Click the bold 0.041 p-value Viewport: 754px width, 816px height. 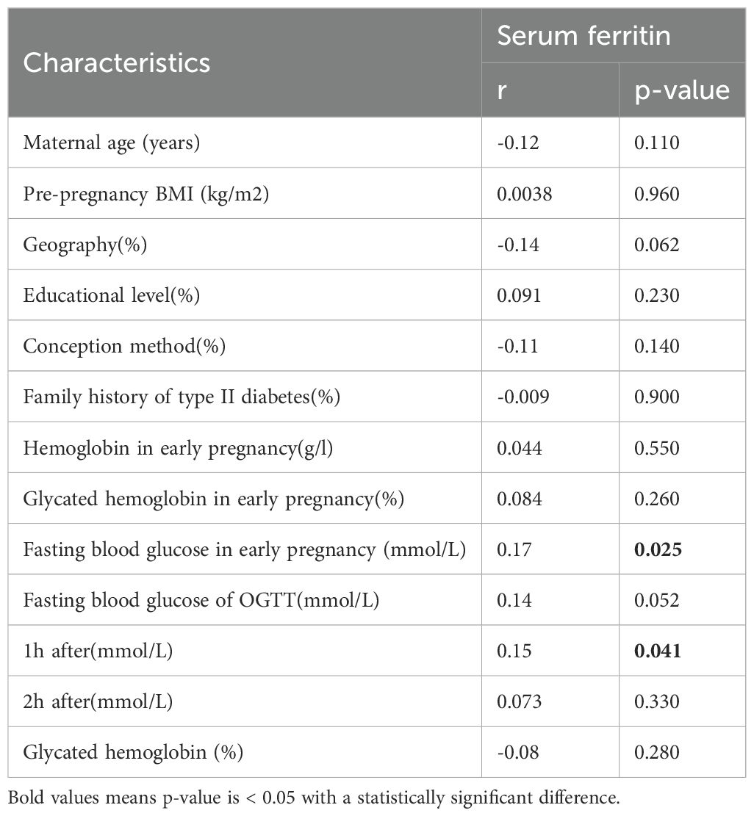tap(657, 651)
